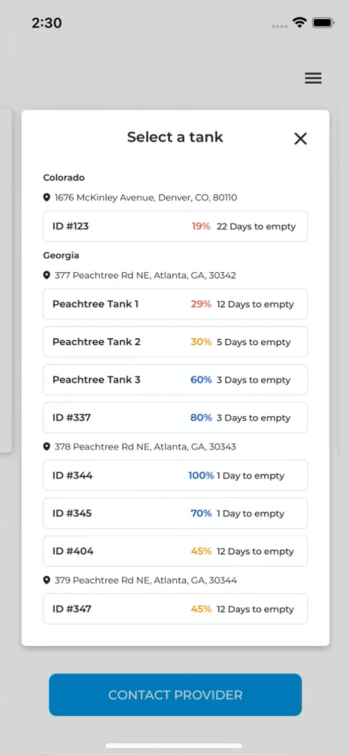Select tank ID #347 at 379 Peachtree
This screenshot has height=755, width=349.
click(x=175, y=609)
